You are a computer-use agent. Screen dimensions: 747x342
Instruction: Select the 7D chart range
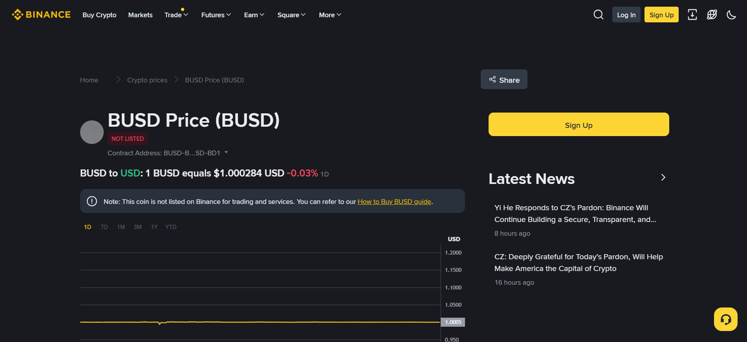point(104,227)
